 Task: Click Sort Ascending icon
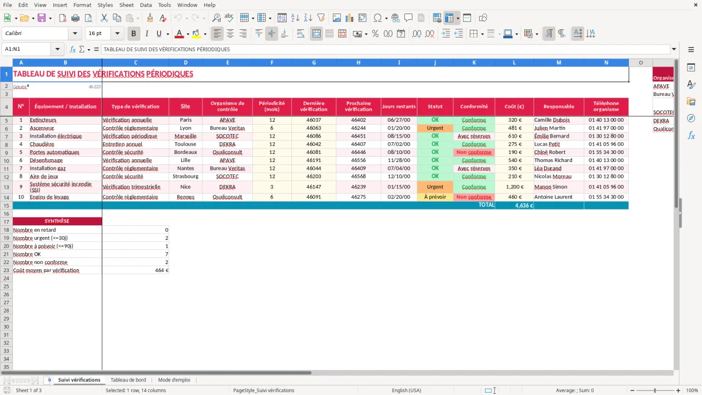[295, 18]
